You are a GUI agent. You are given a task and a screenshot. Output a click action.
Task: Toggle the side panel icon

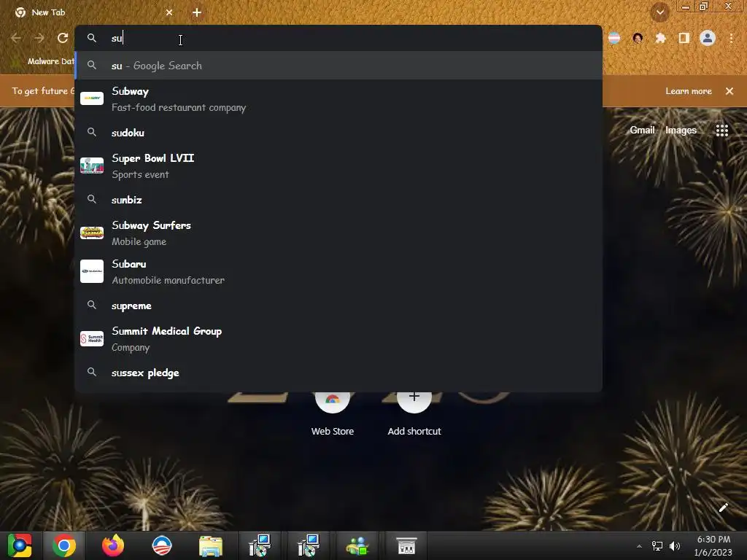click(x=684, y=38)
